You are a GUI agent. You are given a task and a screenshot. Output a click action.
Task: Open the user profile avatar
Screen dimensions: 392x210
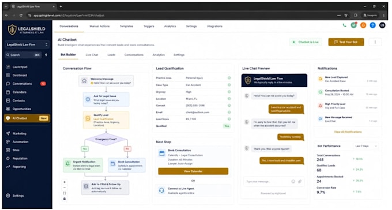pyautogui.click(x=382, y=25)
